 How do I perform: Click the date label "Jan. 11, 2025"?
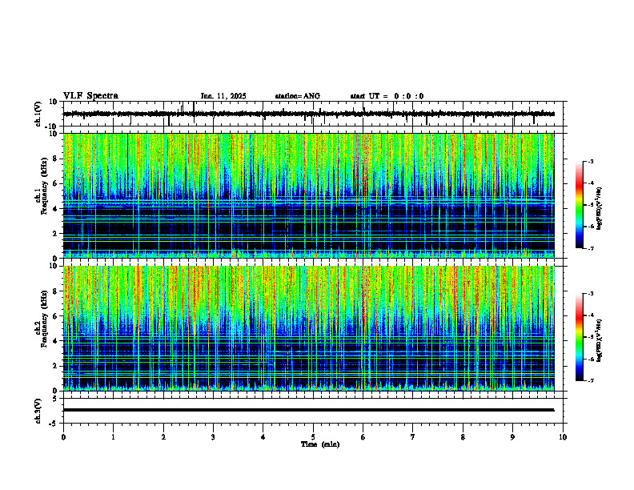(x=223, y=96)
